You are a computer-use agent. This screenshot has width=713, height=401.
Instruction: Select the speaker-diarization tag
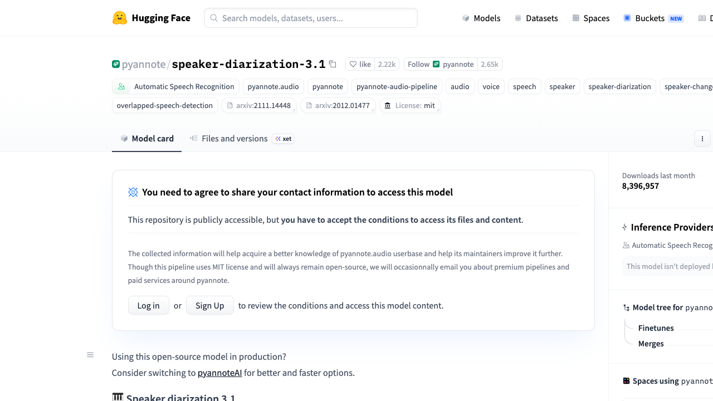pos(620,86)
